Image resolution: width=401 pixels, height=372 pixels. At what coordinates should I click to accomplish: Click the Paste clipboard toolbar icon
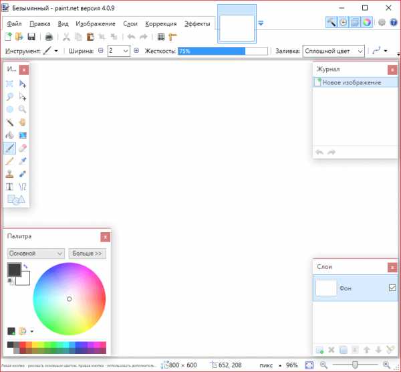[x=90, y=37]
